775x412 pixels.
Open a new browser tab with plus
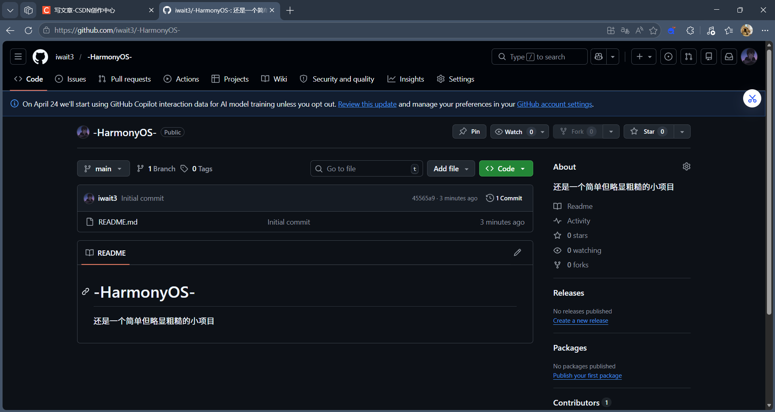[290, 10]
